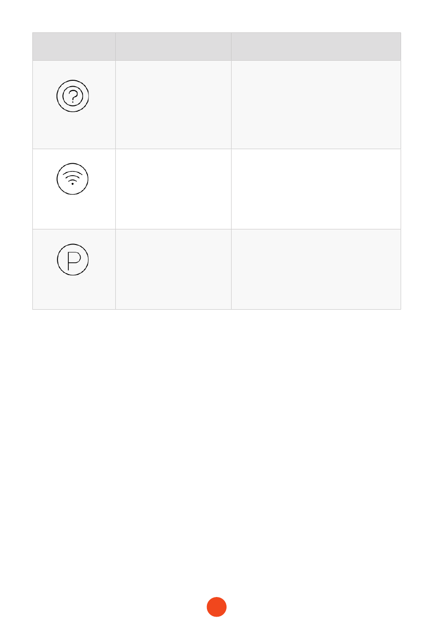Click divider between first and middle header cells
This screenshot has width=433, height=618.
115,47
